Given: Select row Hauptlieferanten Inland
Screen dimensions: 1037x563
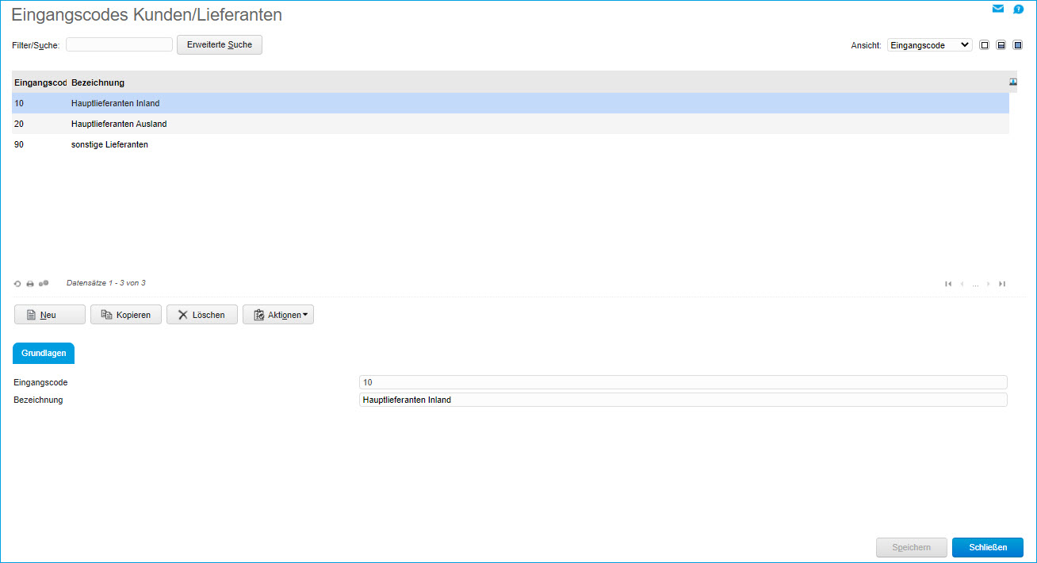Looking at the screenshot, I should pos(511,103).
